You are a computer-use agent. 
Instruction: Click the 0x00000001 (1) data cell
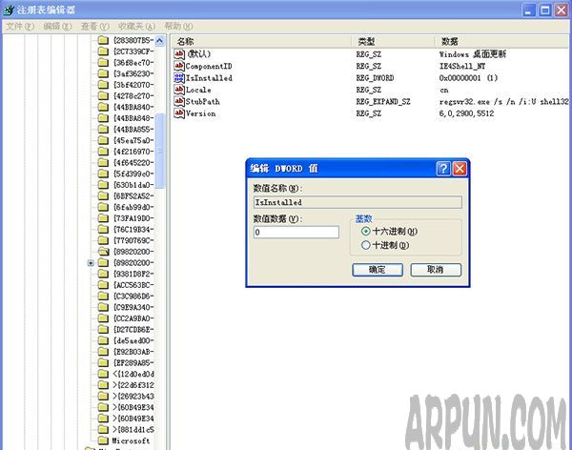[468, 78]
